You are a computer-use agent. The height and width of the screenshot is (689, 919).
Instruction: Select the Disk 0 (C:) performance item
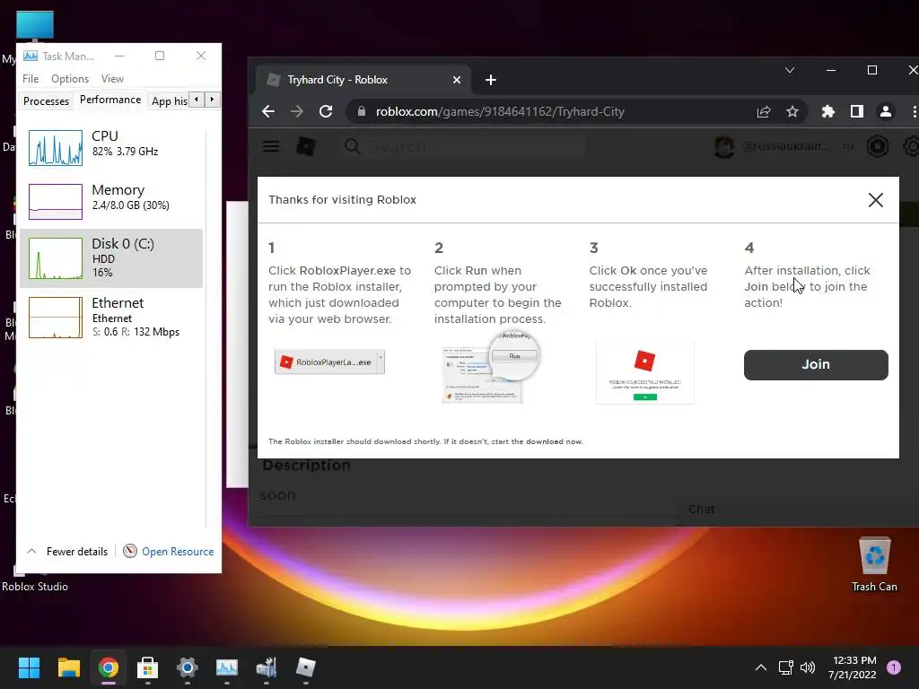(x=111, y=257)
